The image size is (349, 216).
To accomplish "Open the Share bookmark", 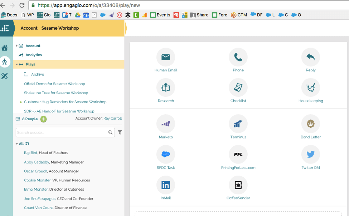I will point(199,15).
